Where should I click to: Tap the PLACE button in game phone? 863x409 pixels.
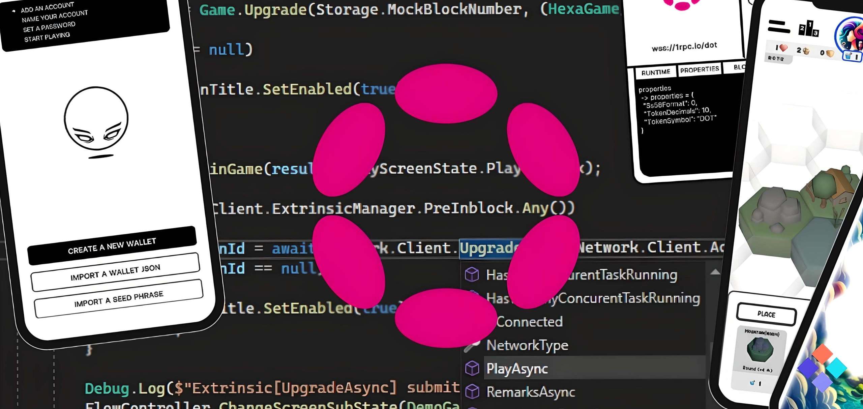pos(767,314)
